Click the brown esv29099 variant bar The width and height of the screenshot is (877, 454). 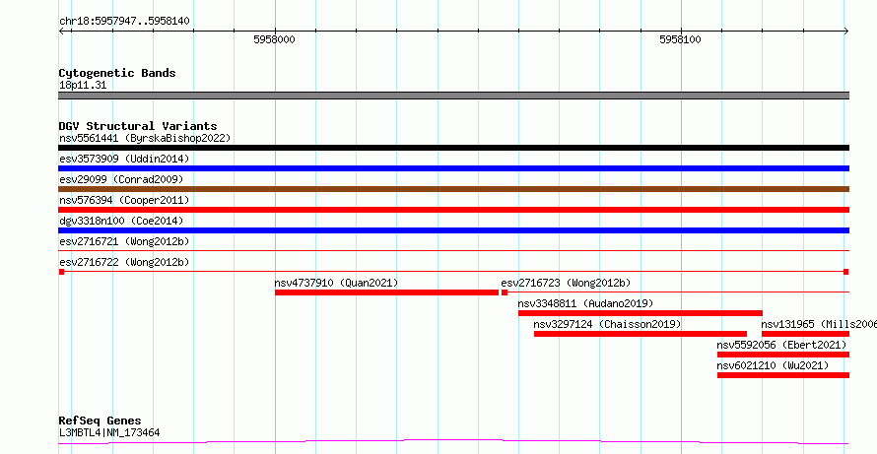click(453, 189)
